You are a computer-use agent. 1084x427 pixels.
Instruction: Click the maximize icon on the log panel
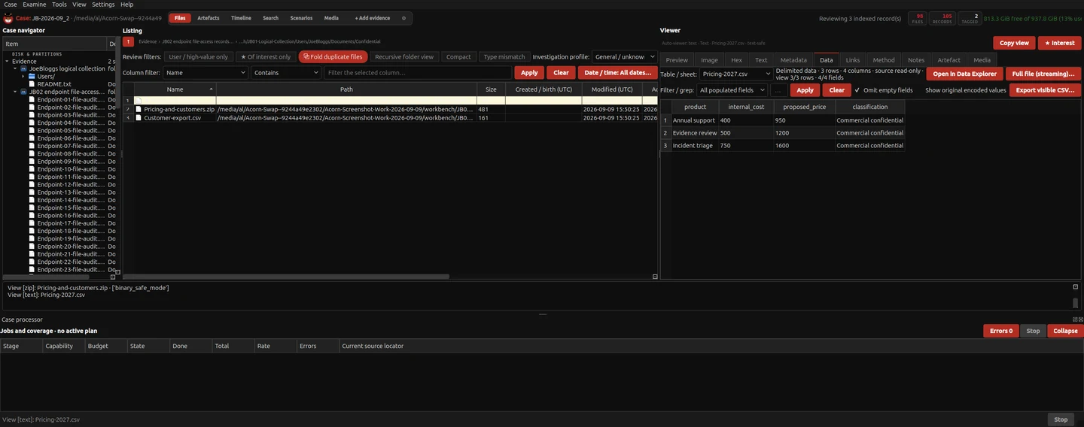1075,286
